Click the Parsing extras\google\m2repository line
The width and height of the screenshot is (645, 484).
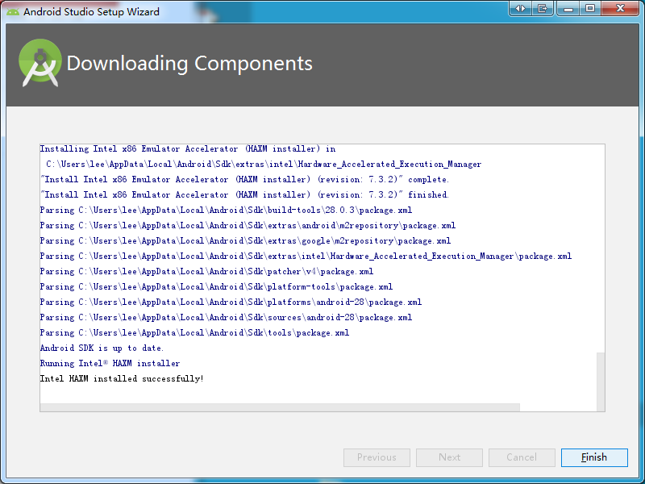tap(245, 240)
